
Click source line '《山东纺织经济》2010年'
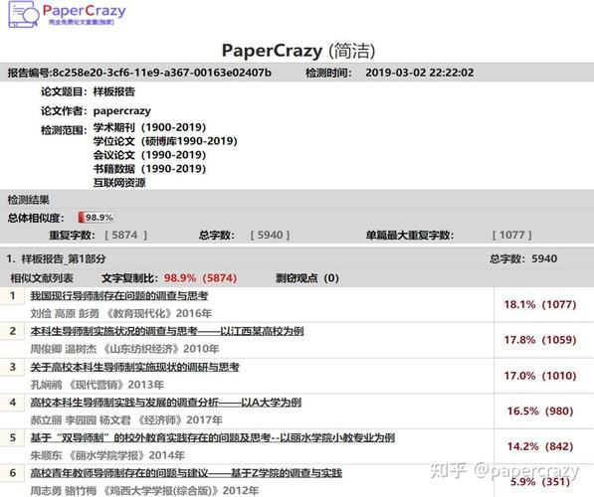(x=160, y=349)
